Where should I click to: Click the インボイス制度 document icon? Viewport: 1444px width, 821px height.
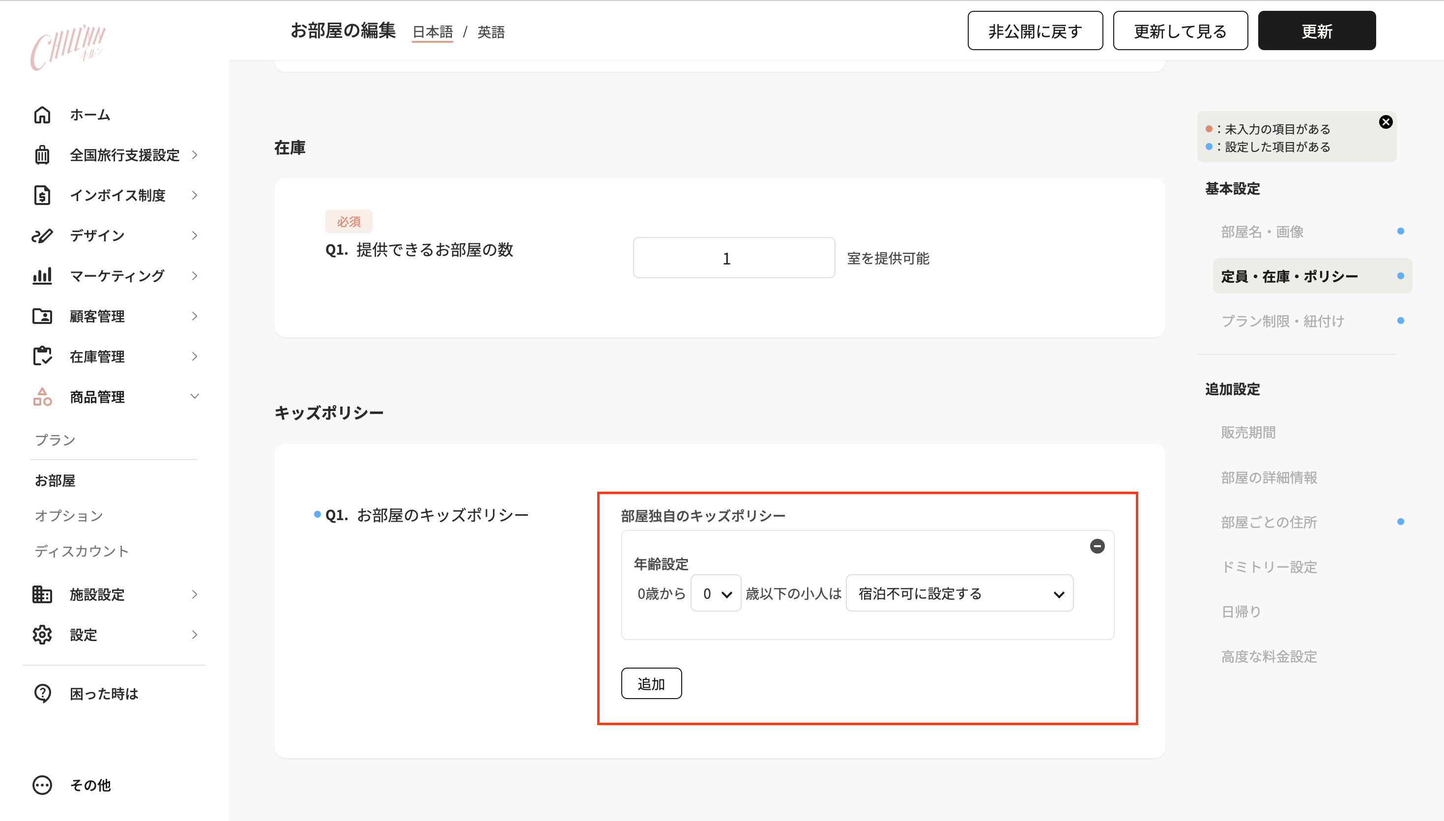(x=42, y=195)
